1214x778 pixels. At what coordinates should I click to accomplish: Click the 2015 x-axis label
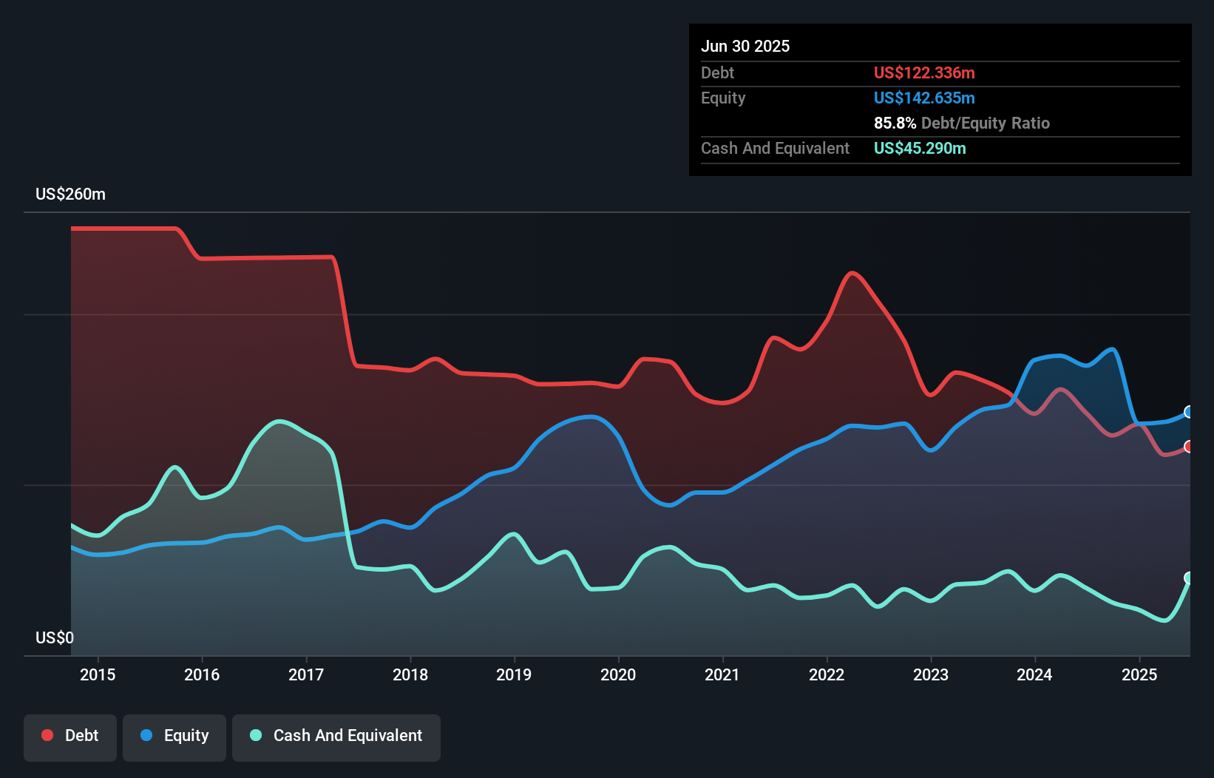click(98, 674)
